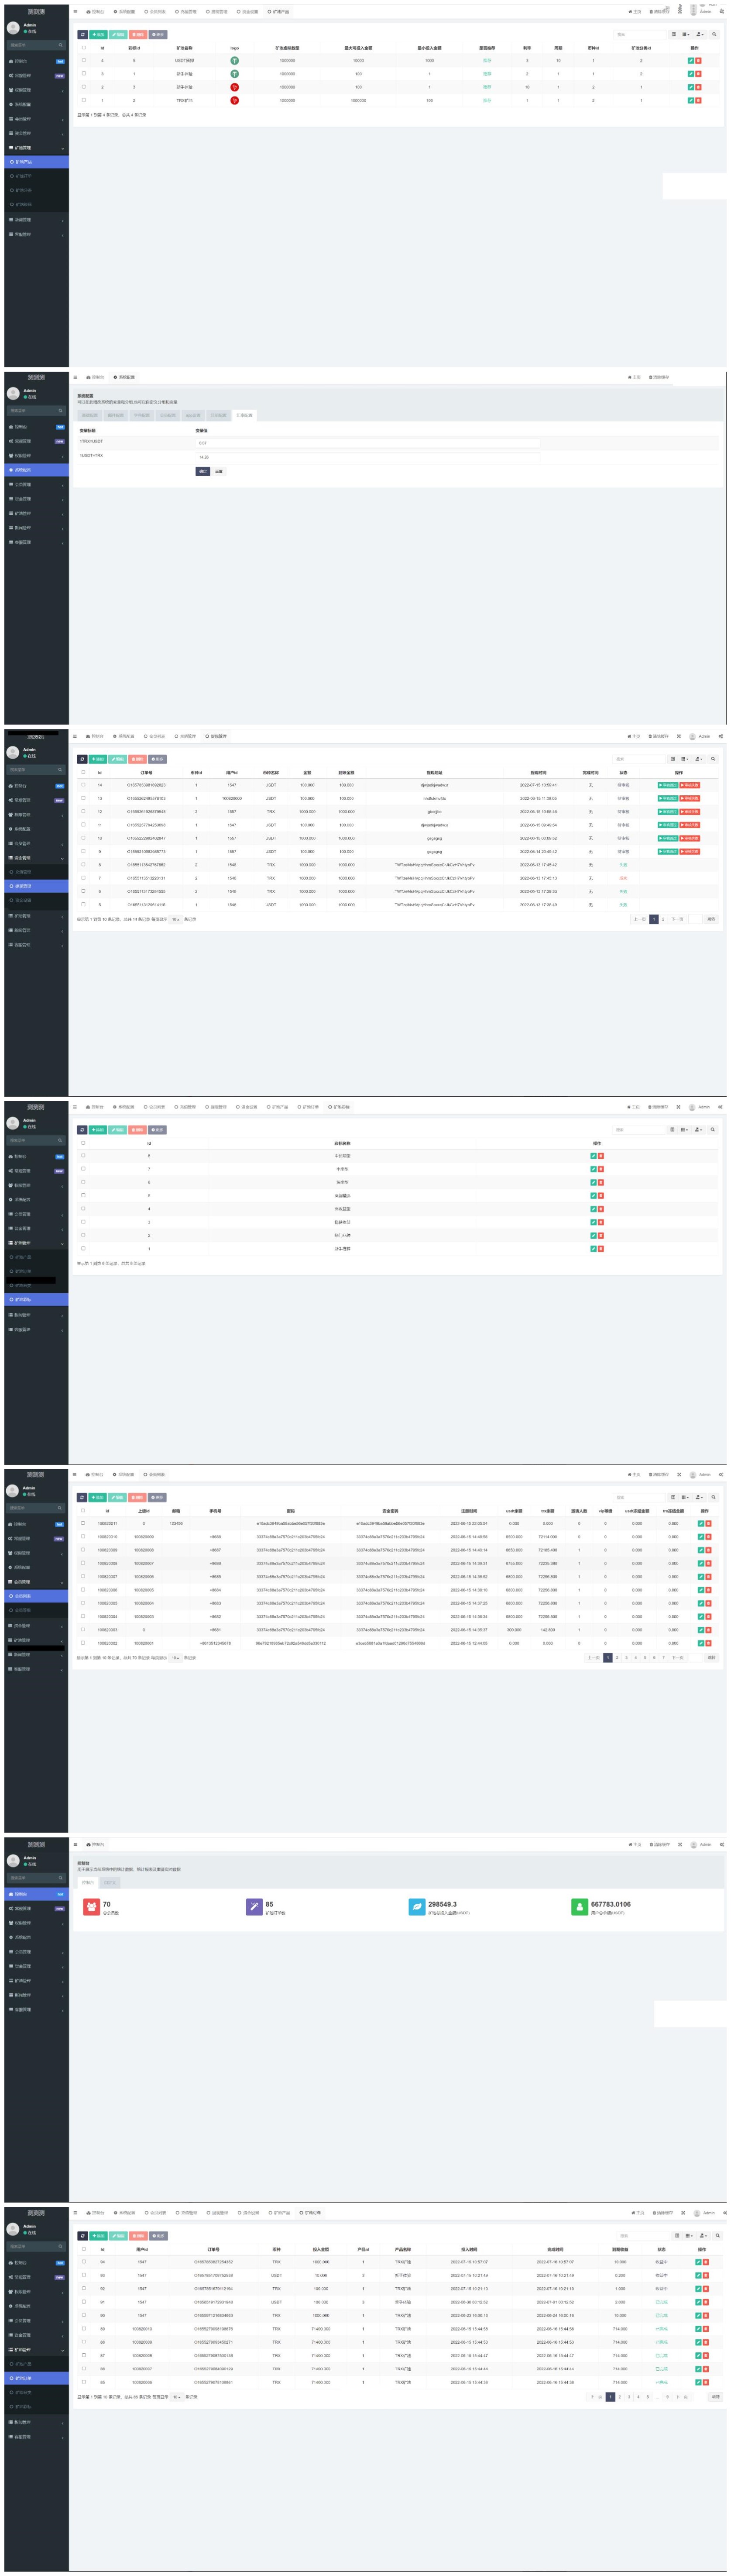This screenshot has height=2576, width=731.
Task: Click red delete icon in mining order row 85
Action: (705, 2382)
